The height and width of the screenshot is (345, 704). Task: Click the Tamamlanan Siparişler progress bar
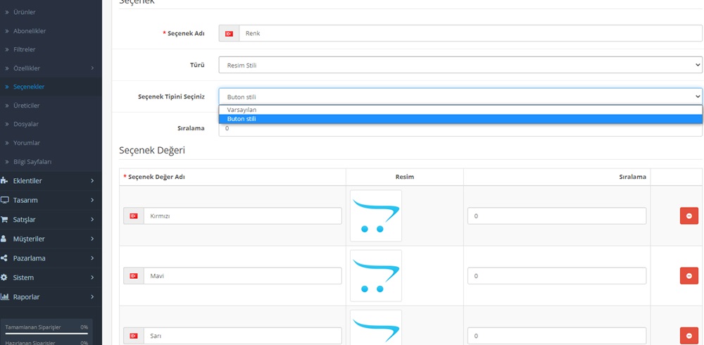coord(46,333)
